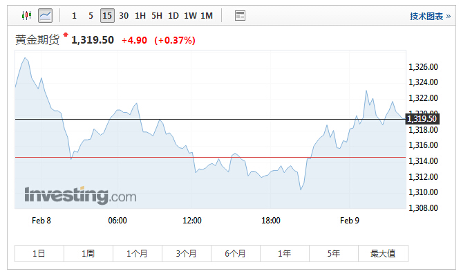Open the news table icon in toolbar

241,16
